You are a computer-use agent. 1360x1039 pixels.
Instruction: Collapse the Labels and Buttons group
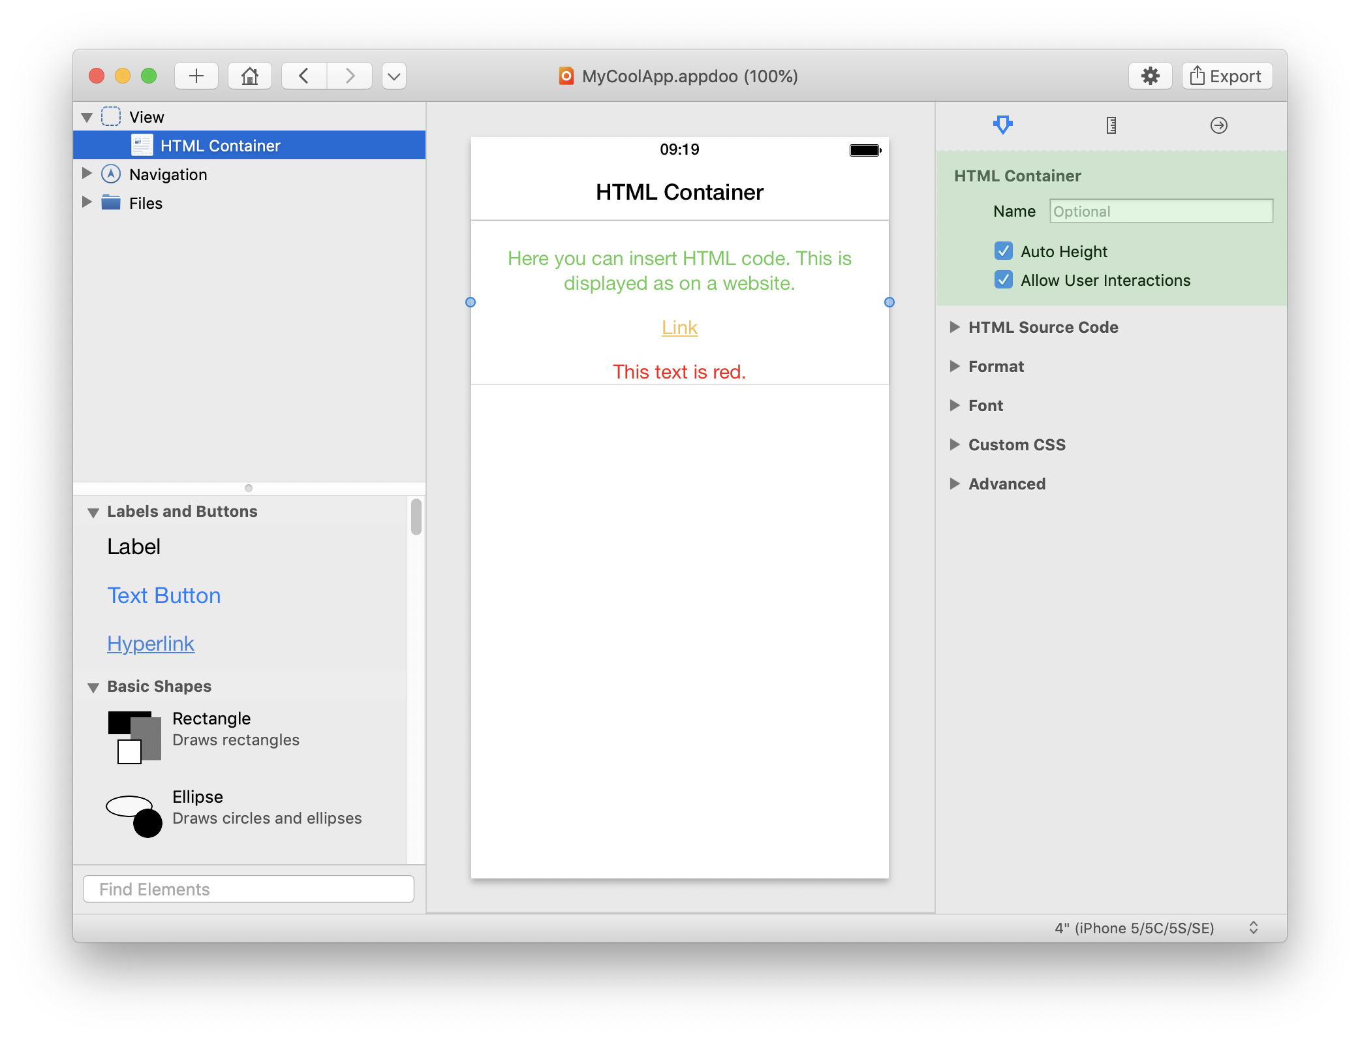[93, 512]
